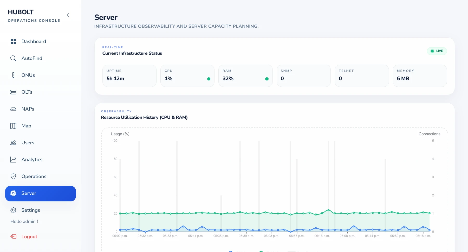Click the HUBOLT Operations Console logo
This screenshot has width=468, height=252.
pyautogui.click(x=34, y=16)
